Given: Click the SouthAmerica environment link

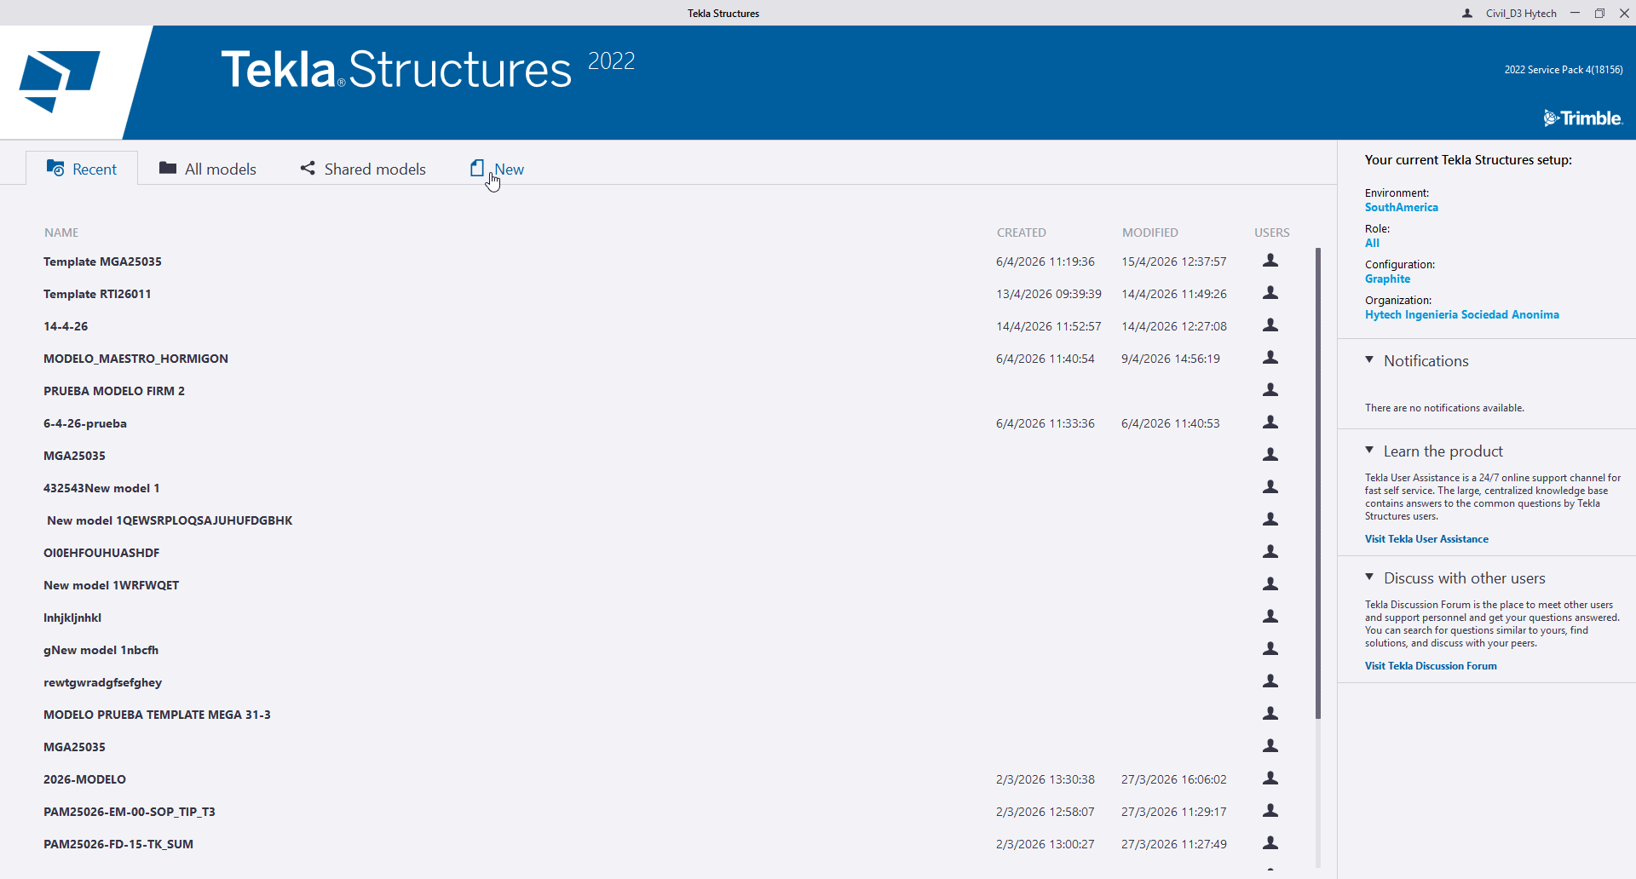Looking at the screenshot, I should 1401,207.
